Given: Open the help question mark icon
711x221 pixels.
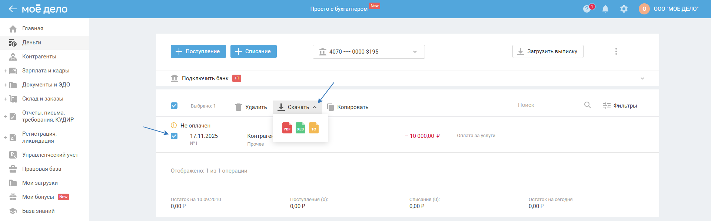Looking at the screenshot, I should 587,9.
